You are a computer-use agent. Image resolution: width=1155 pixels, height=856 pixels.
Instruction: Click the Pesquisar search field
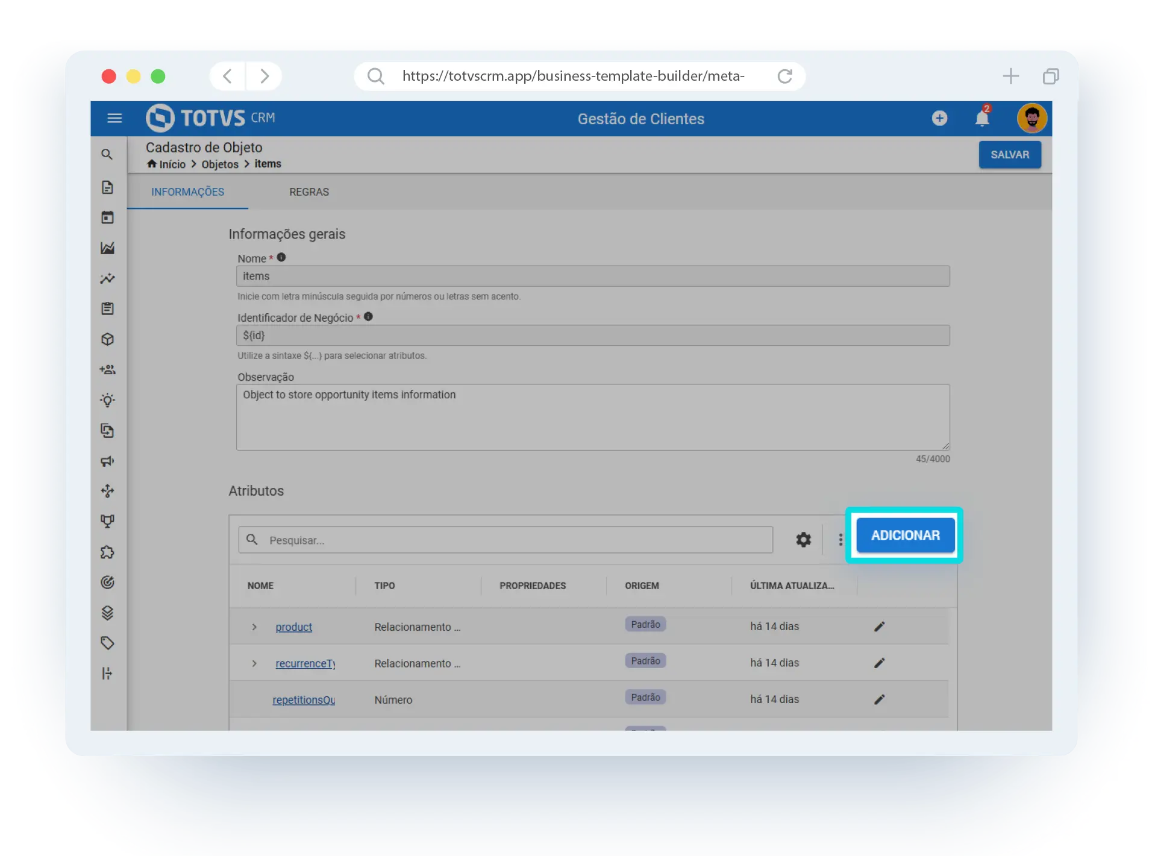(505, 540)
